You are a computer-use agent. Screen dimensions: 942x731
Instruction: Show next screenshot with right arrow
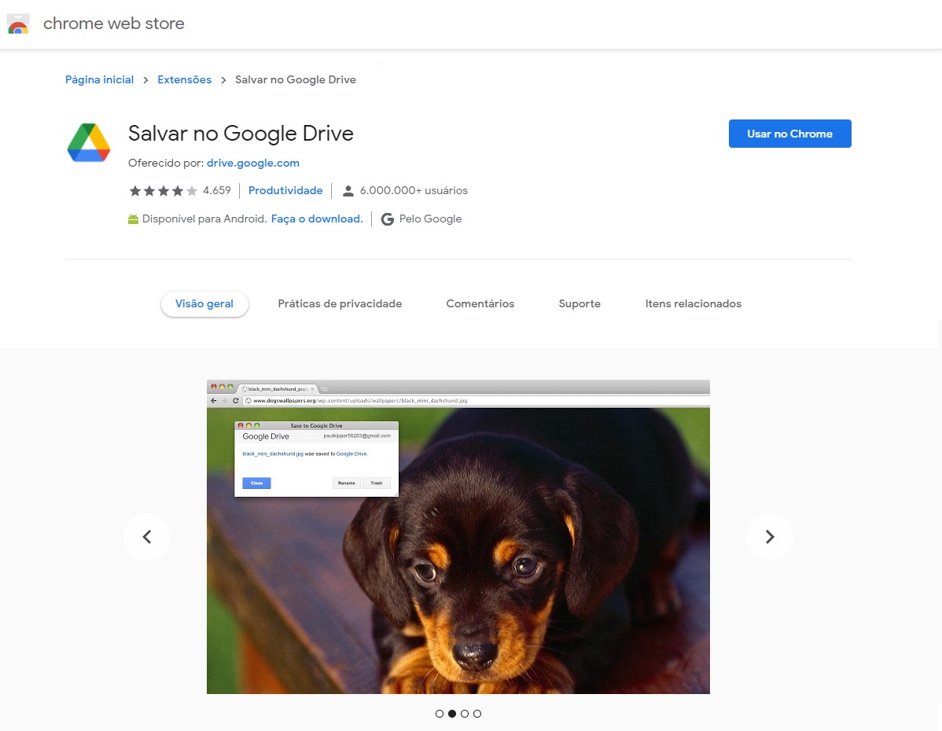point(770,536)
